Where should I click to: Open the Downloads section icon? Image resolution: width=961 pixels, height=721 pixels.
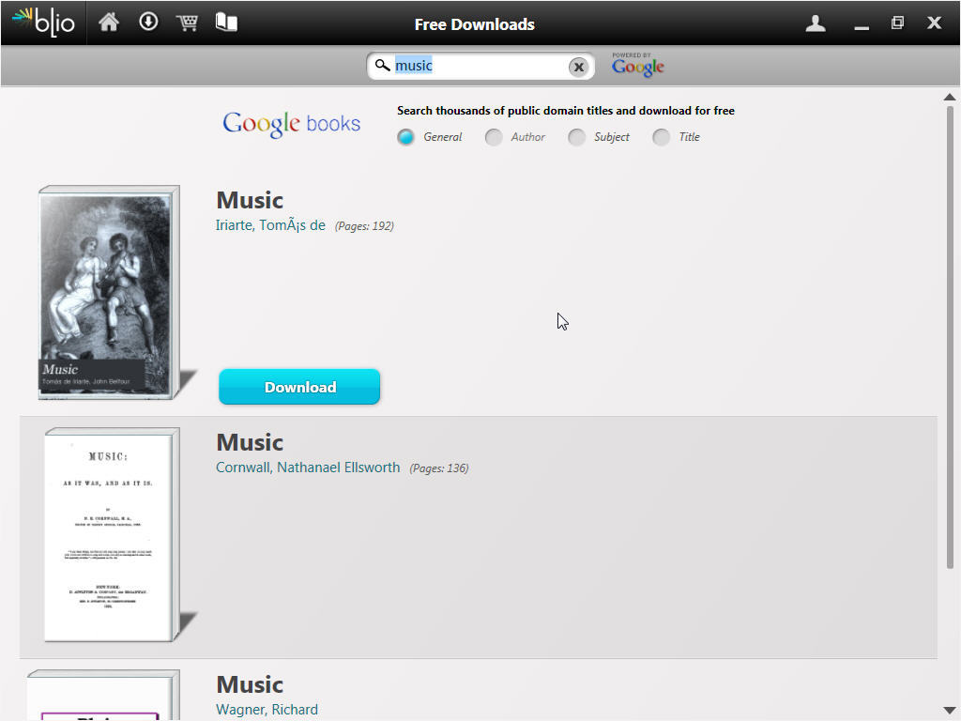[148, 21]
